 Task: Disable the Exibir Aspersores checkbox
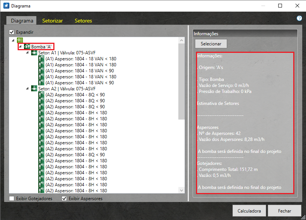64,199
